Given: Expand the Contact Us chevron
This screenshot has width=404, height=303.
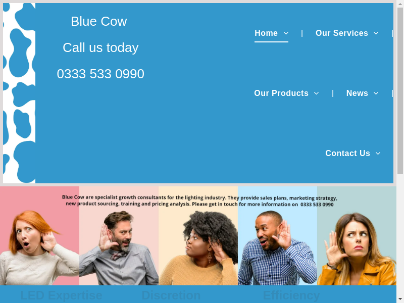Looking at the screenshot, I should pyautogui.click(x=378, y=154).
